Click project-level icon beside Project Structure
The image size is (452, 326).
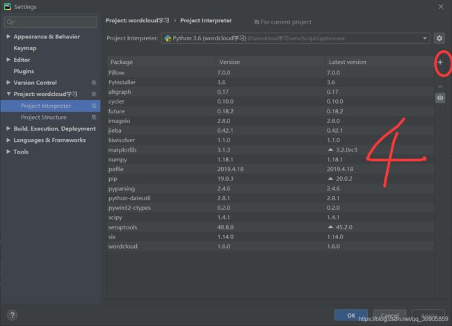[94, 117]
